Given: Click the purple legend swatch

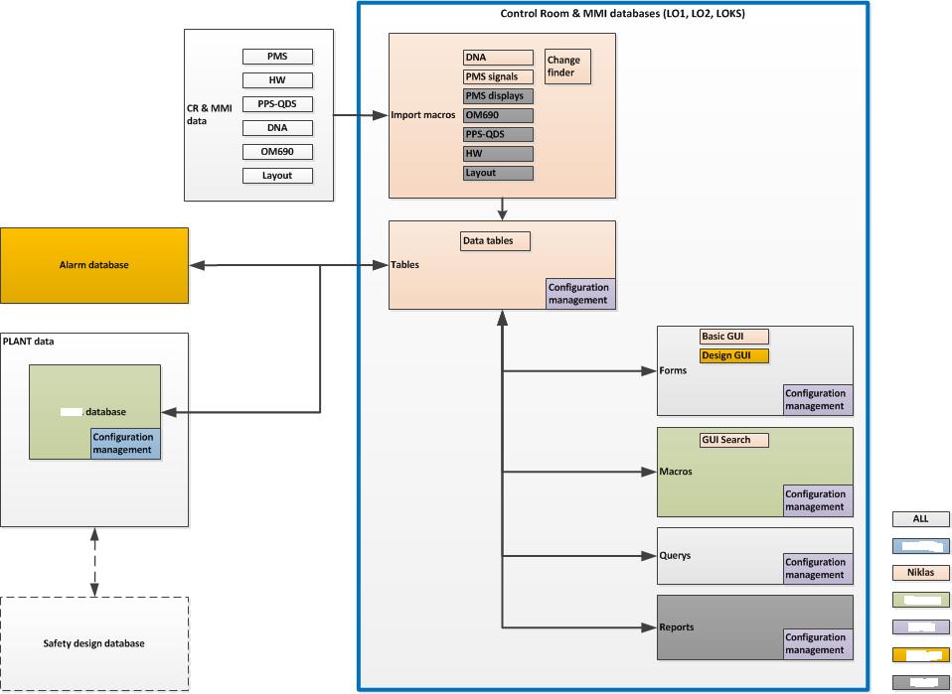Looking at the screenshot, I should (x=921, y=626).
